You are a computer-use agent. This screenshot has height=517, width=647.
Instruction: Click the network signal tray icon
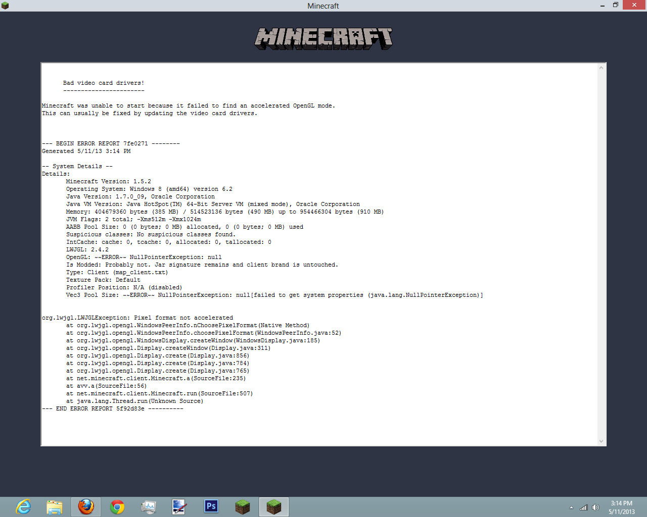(584, 507)
